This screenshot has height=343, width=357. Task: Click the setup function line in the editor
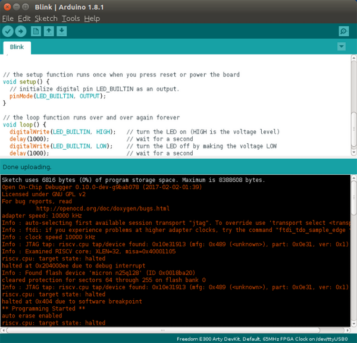[25, 82]
